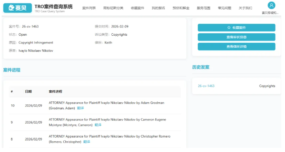Viewport: 285px width, 152px height.
Task: Click 案件进程 table column header
Action: coord(55,92)
